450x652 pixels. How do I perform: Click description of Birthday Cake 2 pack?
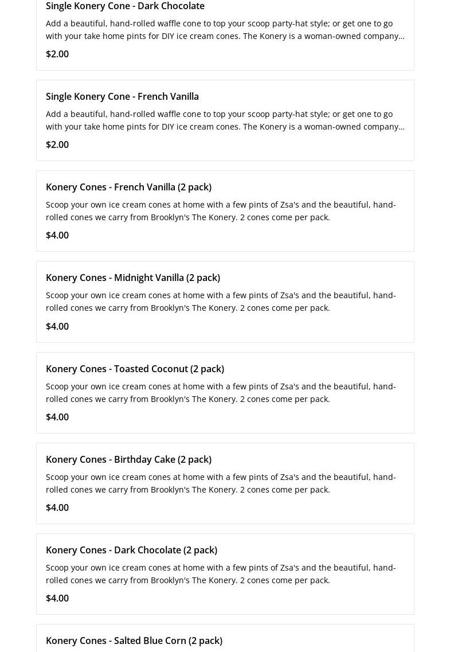click(221, 483)
